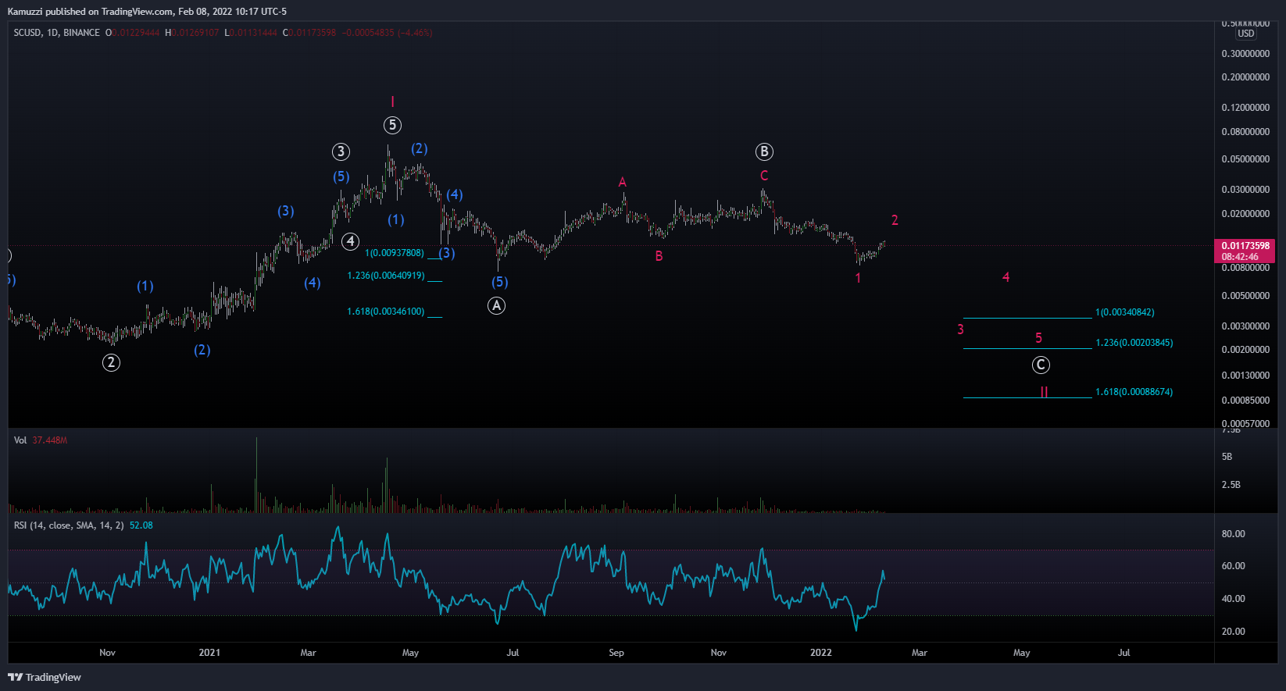Click the red projected wave 3 label
This screenshot has width=1286, height=691.
click(960, 329)
